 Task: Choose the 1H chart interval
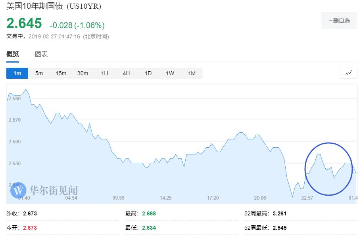point(104,73)
